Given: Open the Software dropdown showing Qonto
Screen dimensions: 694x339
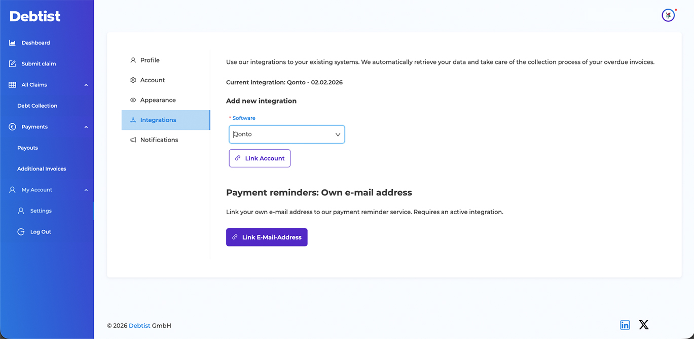Looking at the screenshot, I should point(286,134).
